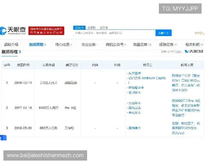The width and height of the screenshot is (205, 164).
Task: Click the 交易金额 column header
Action: tap(49, 65)
